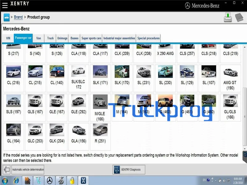The height and width of the screenshot is (185, 247).
Task: Choose the AMG GT (190) model
Action: click(230, 78)
